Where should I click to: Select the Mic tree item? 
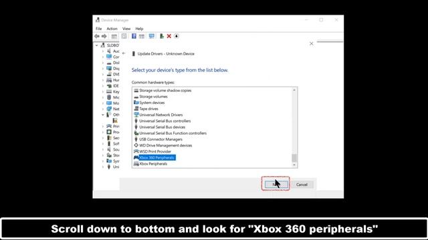coord(116,97)
